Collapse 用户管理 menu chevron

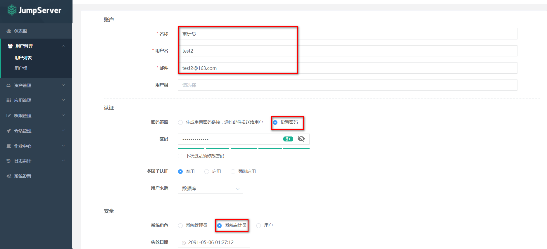click(x=63, y=46)
